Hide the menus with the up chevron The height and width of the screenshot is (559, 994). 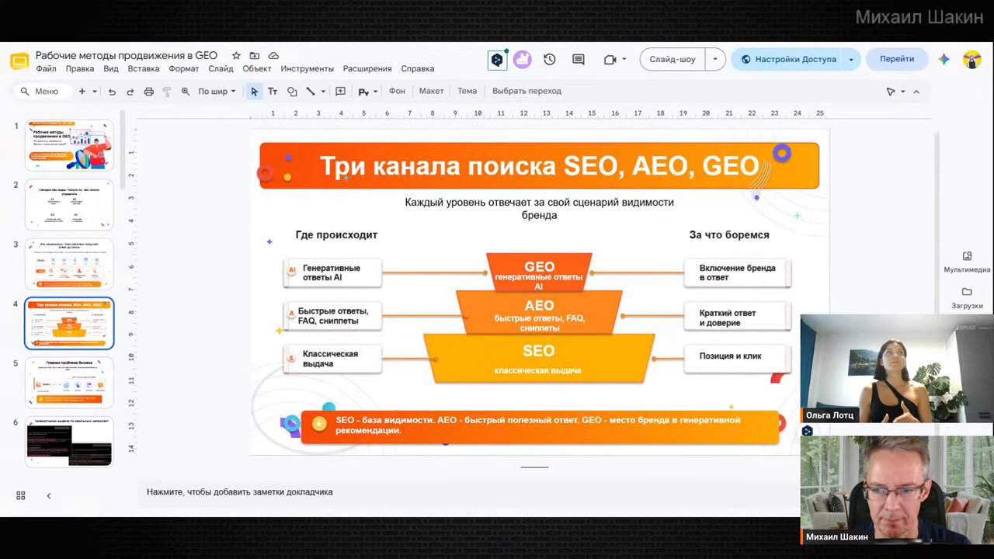click(916, 92)
